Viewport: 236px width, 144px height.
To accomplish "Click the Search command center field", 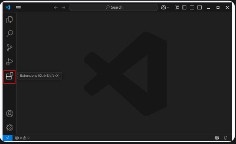I will tap(113, 7).
